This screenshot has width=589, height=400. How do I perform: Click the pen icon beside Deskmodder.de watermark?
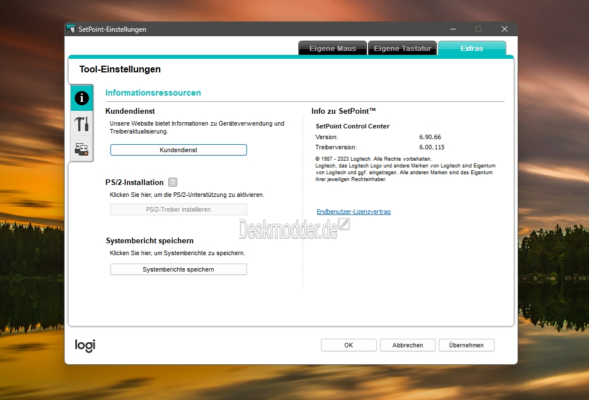tap(344, 225)
